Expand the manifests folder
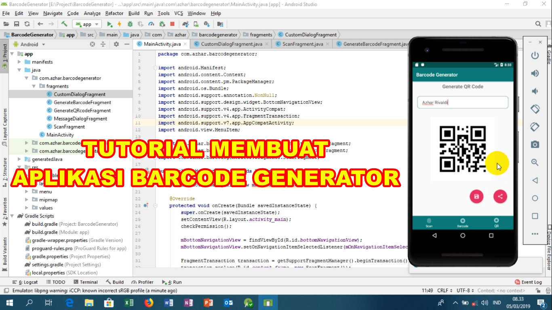 tap(19, 62)
